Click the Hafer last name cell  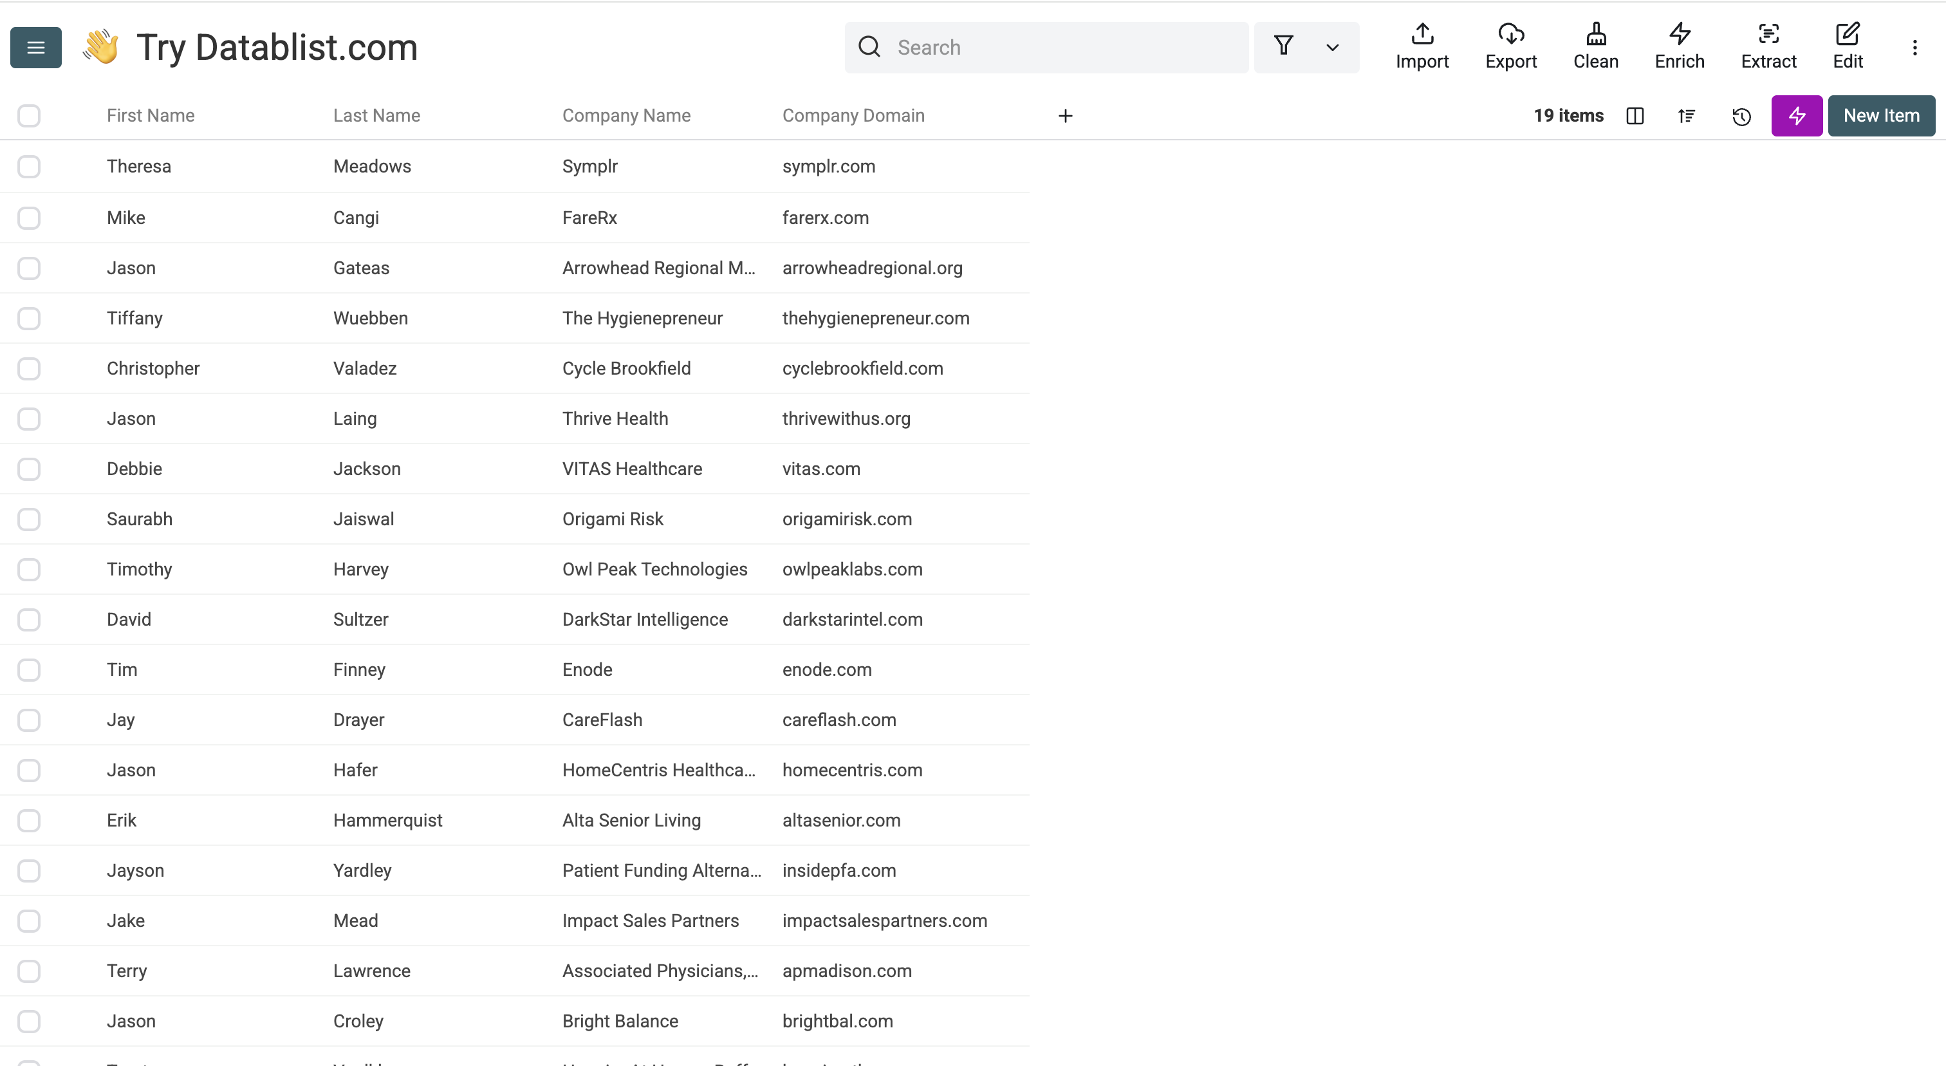pyautogui.click(x=355, y=771)
